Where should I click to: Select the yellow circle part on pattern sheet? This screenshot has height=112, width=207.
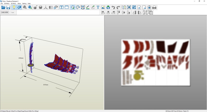coord(137,76)
